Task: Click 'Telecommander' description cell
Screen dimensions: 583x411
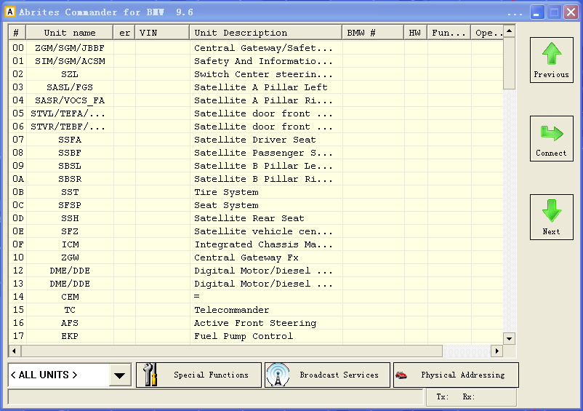Action: 232,310
